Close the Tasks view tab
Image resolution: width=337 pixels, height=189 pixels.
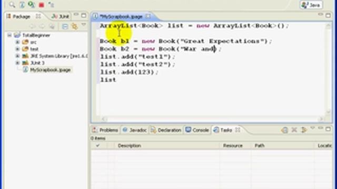click(x=237, y=130)
